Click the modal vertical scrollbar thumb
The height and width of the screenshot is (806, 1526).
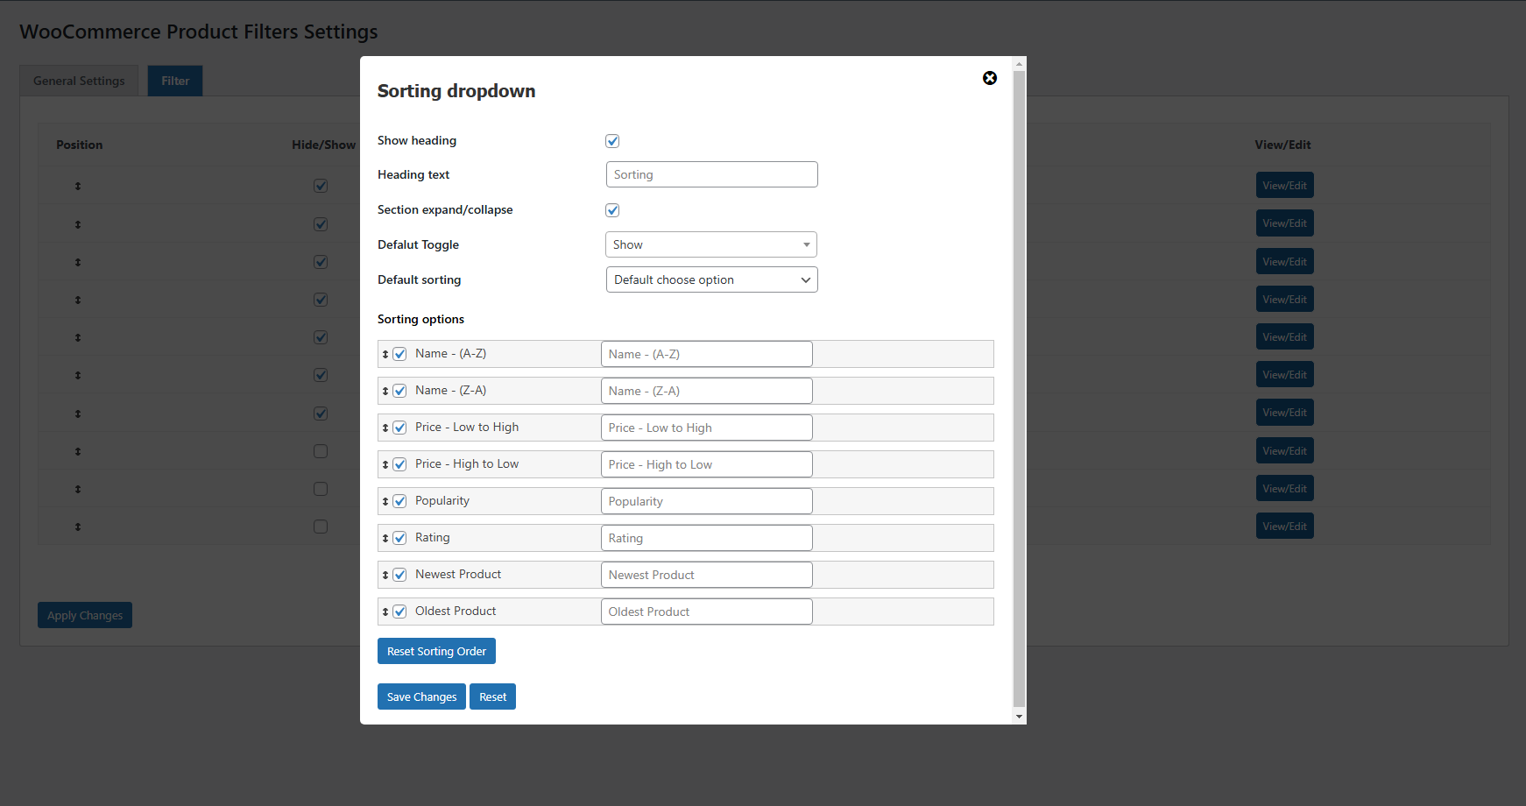tap(1019, 388)
